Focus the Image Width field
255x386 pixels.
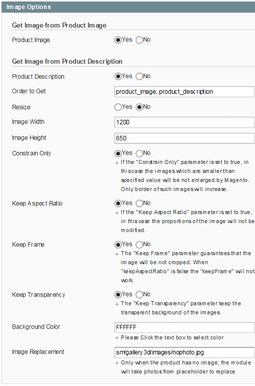(x=184, y=122)
